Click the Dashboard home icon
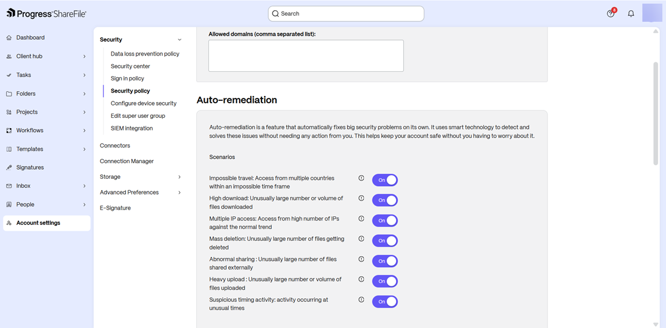Viewport: 666px width, 328px height. click(x=9, y=37)
